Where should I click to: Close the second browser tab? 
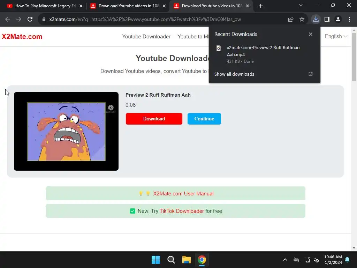point(164,6)
